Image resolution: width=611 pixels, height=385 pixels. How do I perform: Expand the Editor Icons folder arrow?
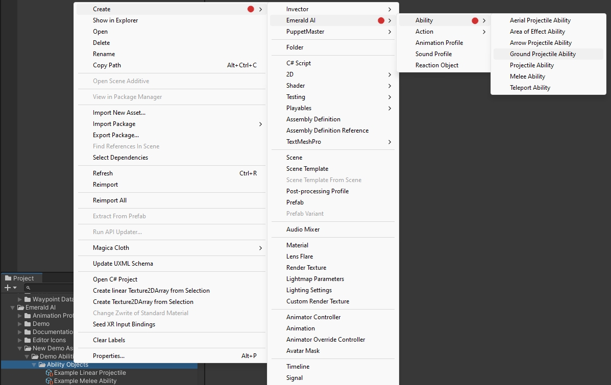coord(20,340)
